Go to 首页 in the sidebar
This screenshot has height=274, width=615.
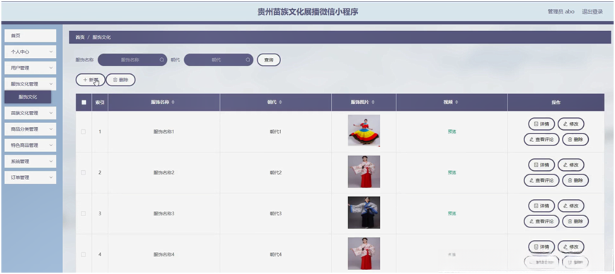click(x=30, y=35)
